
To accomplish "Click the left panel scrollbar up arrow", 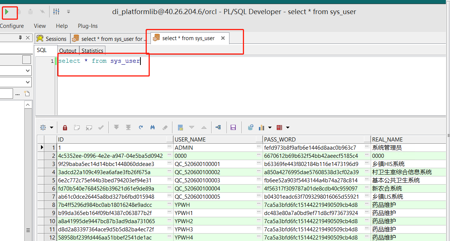I will click(28, 105).
